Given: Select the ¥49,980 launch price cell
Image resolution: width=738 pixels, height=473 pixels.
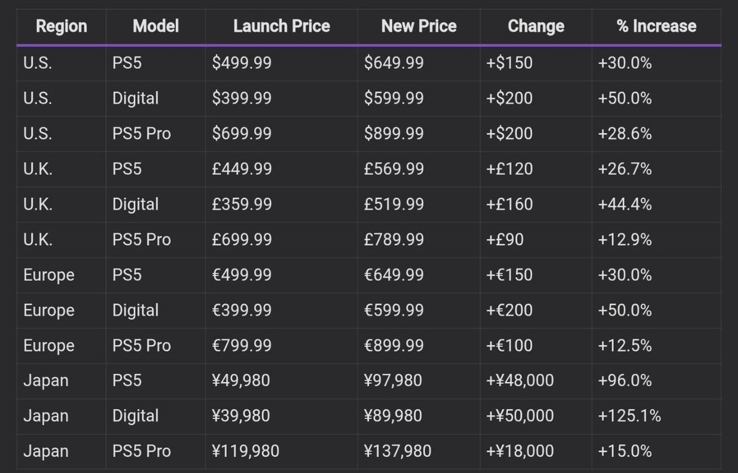Looking at the screenshot, I should [240, 381].
